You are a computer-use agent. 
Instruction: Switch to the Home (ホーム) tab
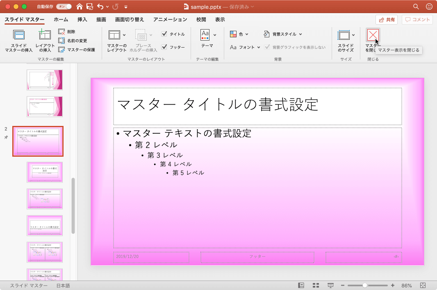(61, 19)
